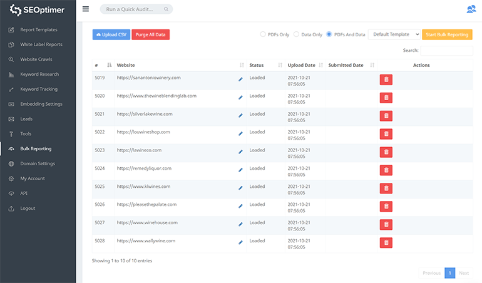The width and height of the screenshot is (482, 283).
Task: Open the Default Template dropdown
Action: coord(394,34)
